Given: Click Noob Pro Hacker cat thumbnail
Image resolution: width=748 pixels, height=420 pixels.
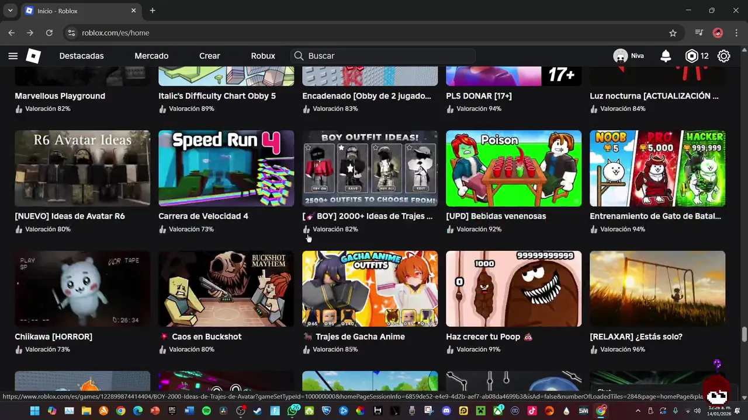Looking at the screenshot, I should pyautogui.click(x=657, y=168).
